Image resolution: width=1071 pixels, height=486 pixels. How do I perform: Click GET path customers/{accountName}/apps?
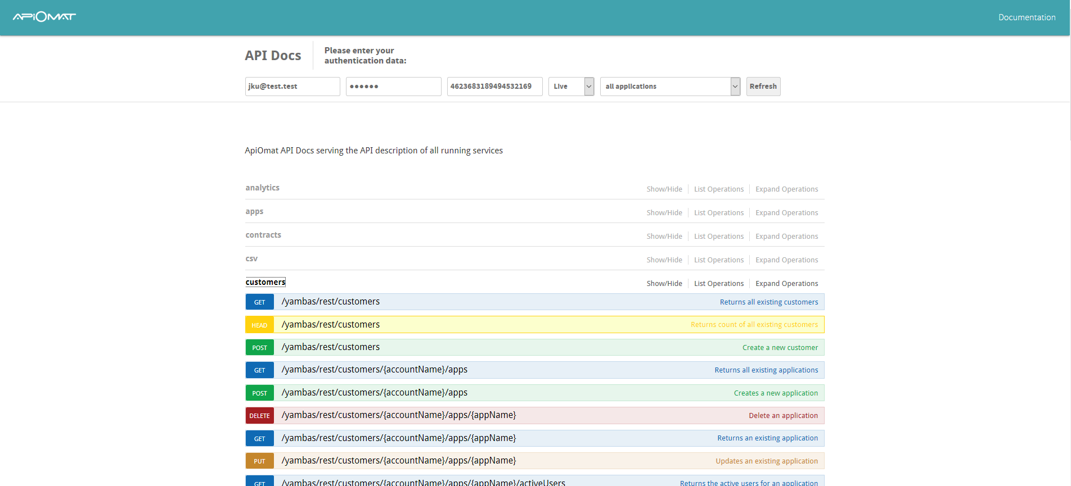pos(375,370)
